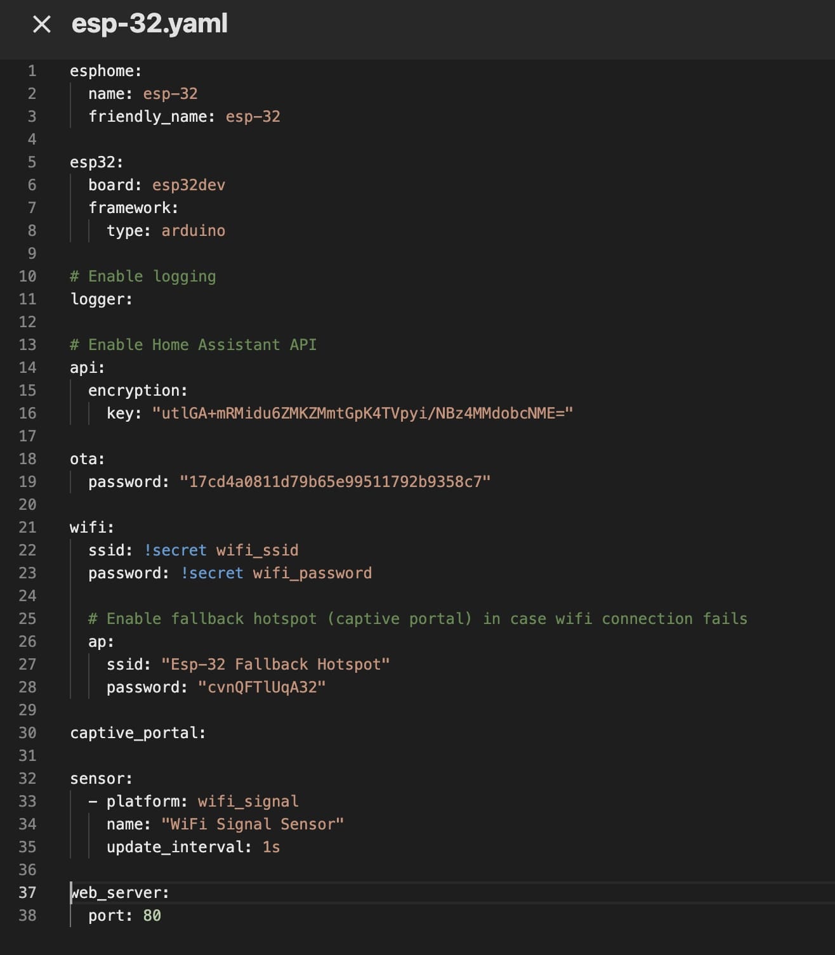Place cursor on the logger: line
The image size is (835, 955).
click(101, 299)
